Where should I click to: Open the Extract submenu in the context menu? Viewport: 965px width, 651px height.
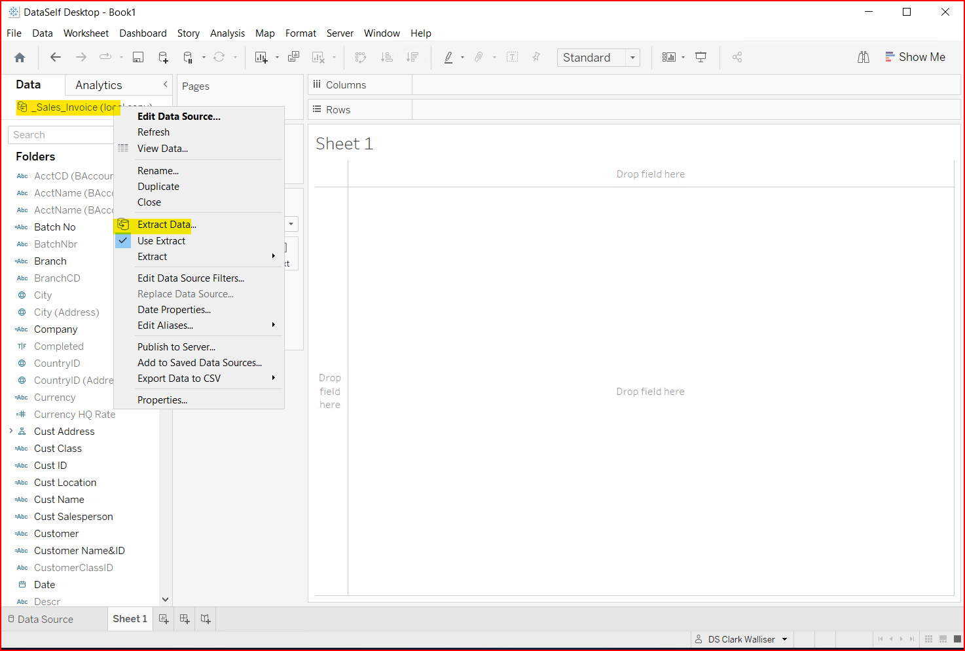point(152,256)
